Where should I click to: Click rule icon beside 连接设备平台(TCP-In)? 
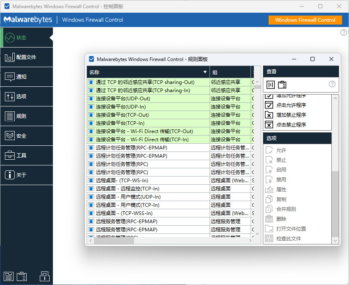91,123
